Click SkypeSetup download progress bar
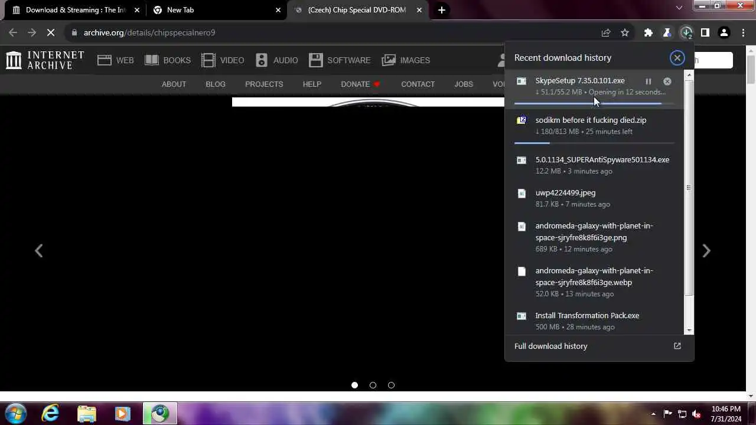The width and height of the screenshot is (756, 425). coord(594,103)
